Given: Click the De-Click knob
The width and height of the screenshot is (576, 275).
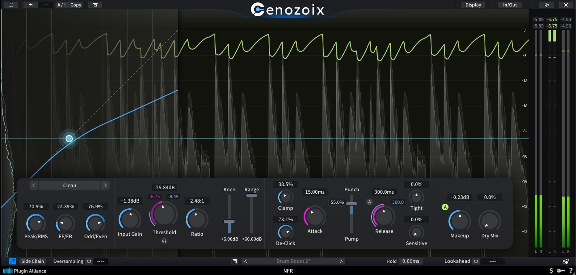Looking at the screenshot, I should 285,232.
